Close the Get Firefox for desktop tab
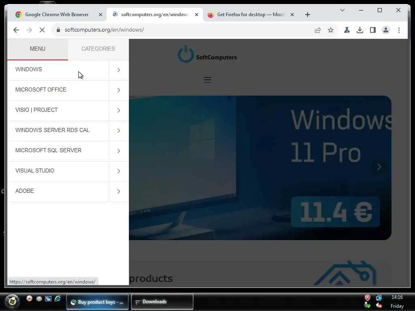Screen dimensions: 415x311 click(x=292, y=15)
